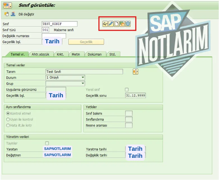This screenshot has height=180, width=219.
Task: Click the Sınıf field with TEST_SINIF
Action: pyautogui.click(x=60, y=24)
